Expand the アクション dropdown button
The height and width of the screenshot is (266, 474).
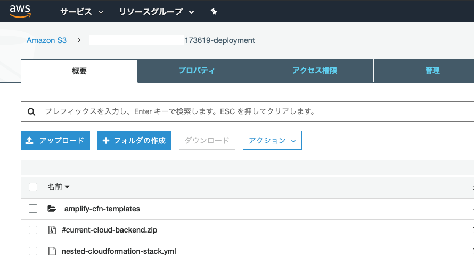(272, 140)
